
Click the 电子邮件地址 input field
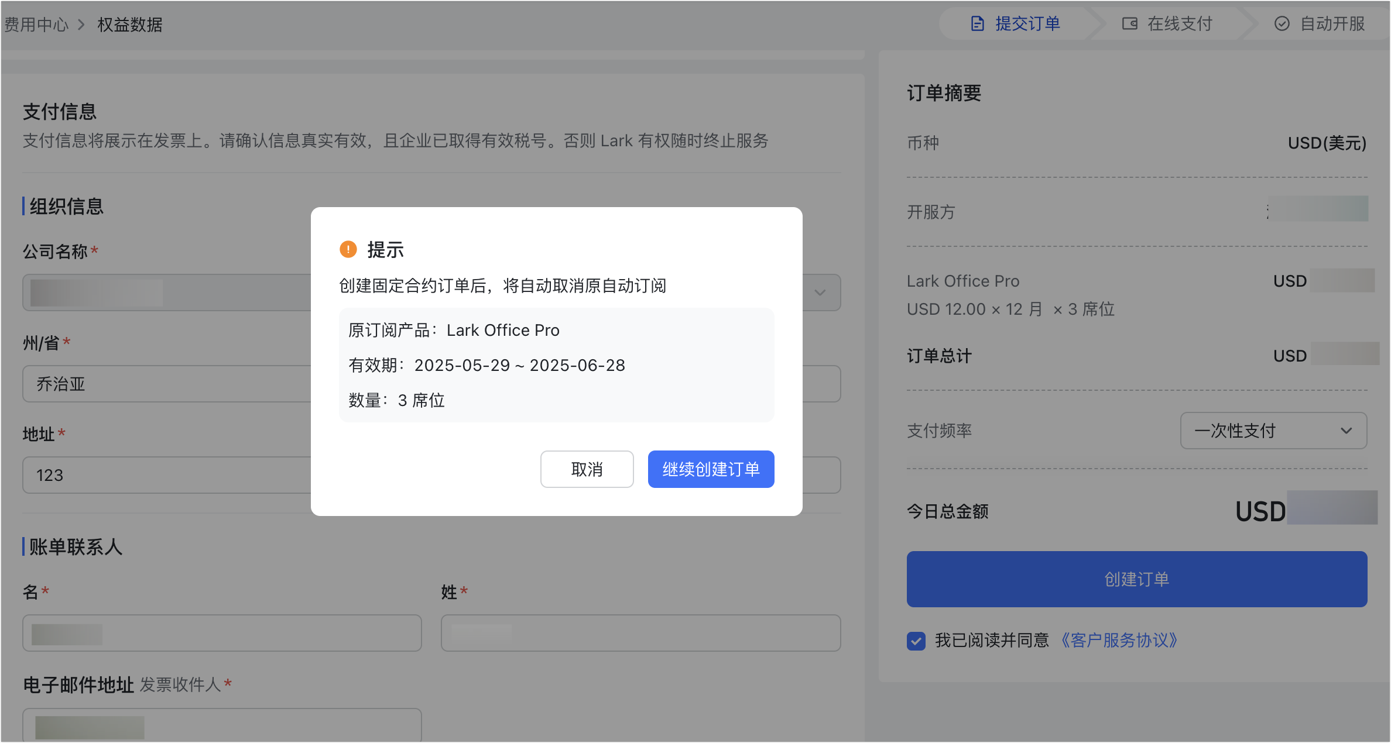pyautogui.click(x=222, y=725)
